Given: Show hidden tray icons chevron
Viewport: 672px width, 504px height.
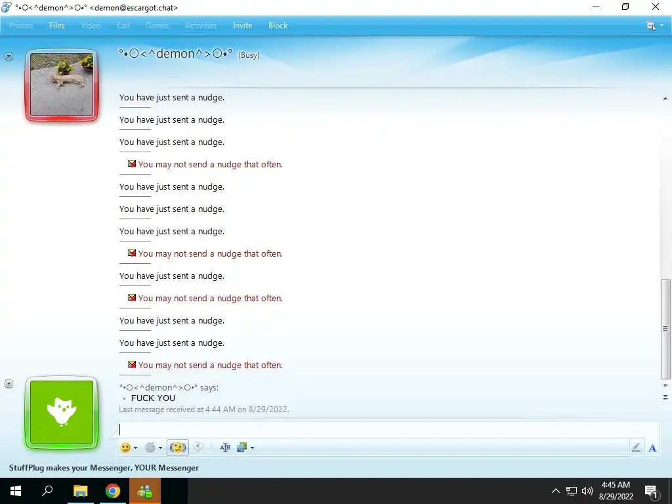Looking at the screenshot, I should 555,491.
